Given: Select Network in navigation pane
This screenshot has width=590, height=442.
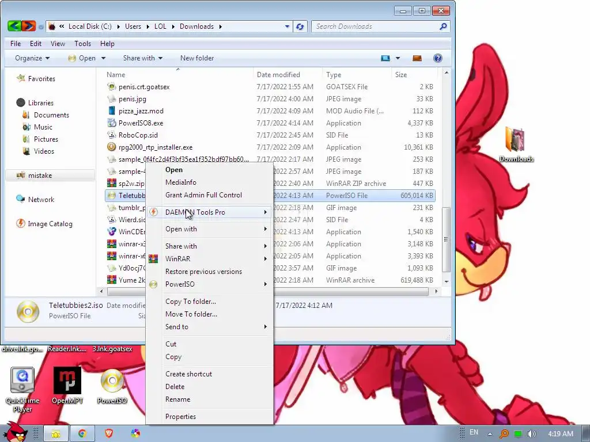Looking at the screenshot, I should tap(41, 200).
